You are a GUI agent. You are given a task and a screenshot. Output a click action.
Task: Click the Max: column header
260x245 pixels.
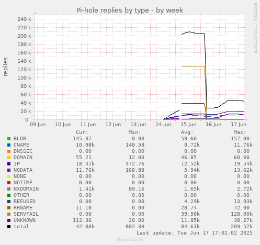(240, 132)
